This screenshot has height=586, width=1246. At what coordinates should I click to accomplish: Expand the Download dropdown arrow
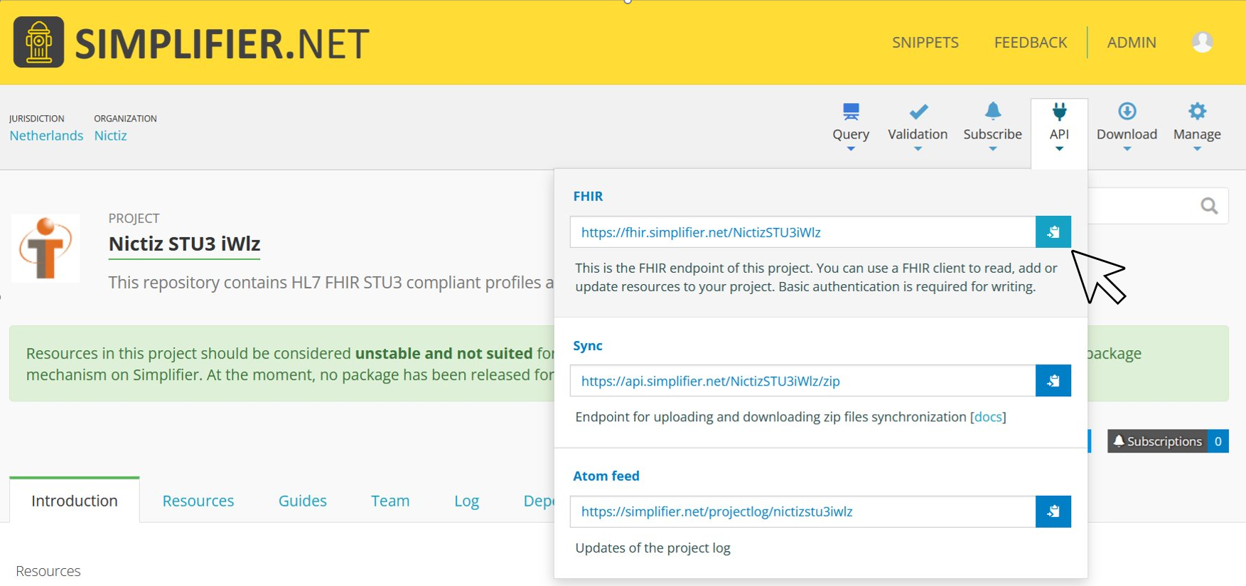(x=1127, y=149)
